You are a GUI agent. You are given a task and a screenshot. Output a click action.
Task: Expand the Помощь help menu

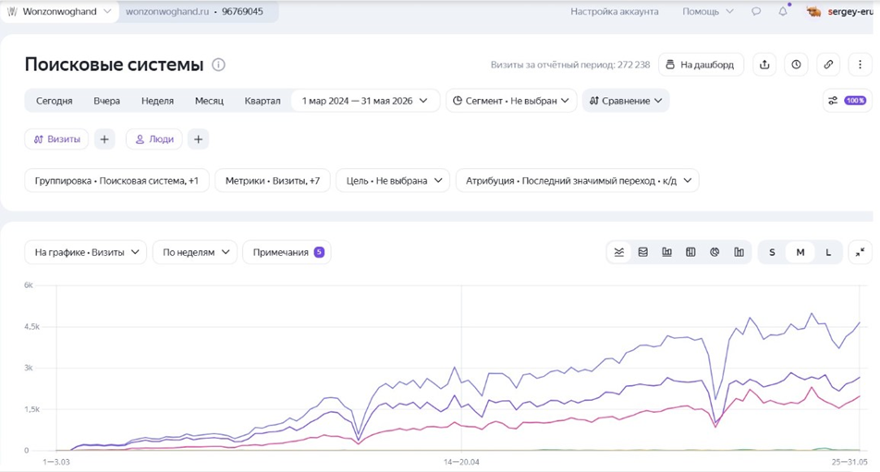tap(708, 11)
